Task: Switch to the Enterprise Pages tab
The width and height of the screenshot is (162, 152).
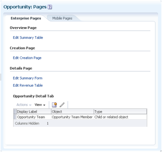Action: click(x=26, y=18)
